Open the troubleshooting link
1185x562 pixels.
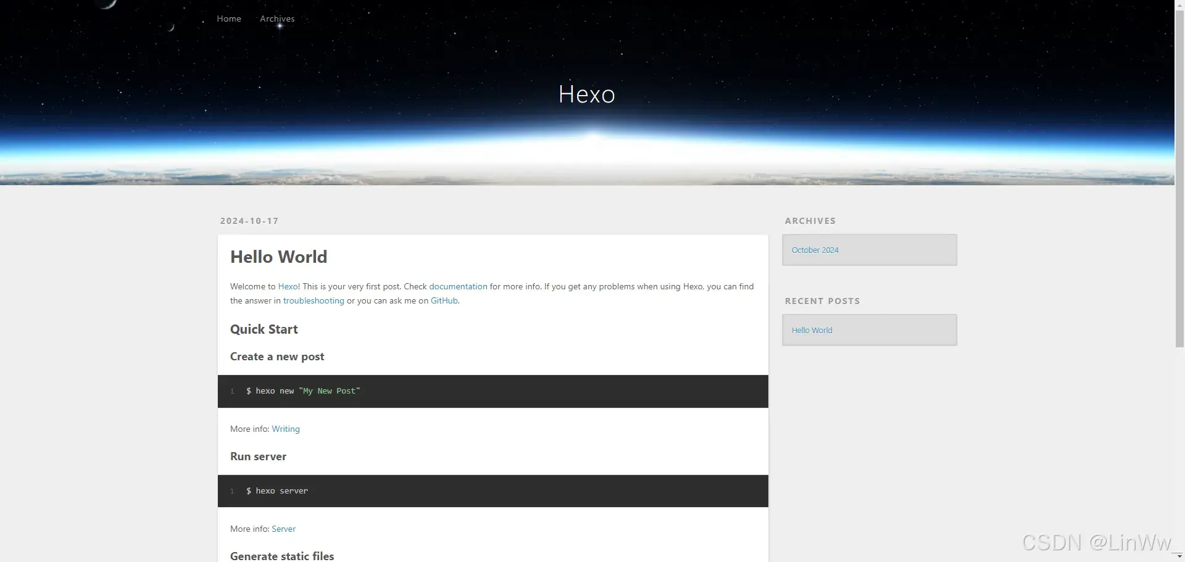click(x=314, y=300)
